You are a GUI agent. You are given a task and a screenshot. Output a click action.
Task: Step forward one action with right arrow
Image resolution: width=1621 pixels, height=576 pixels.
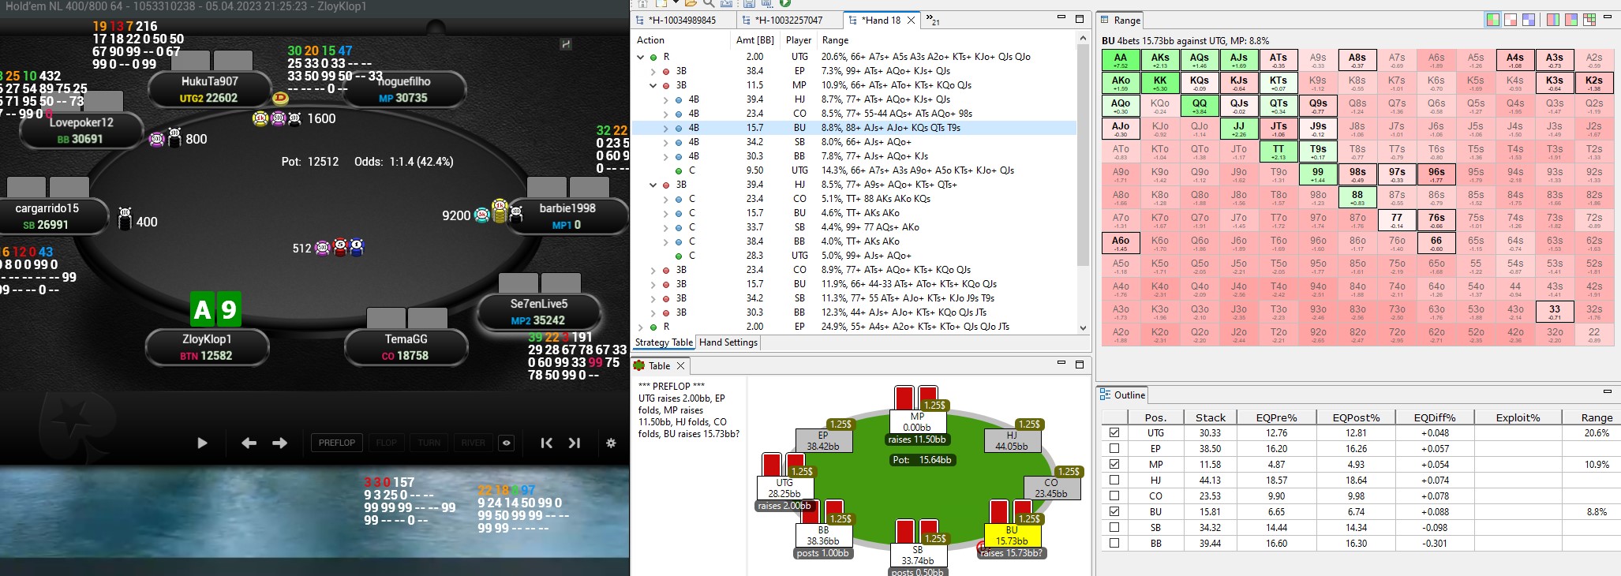point(279,443)
